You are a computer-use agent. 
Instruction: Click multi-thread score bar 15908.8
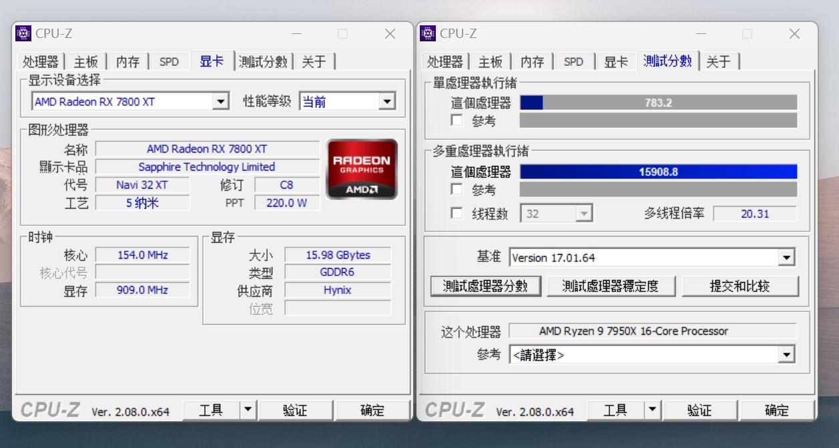(x=658, y=172)
